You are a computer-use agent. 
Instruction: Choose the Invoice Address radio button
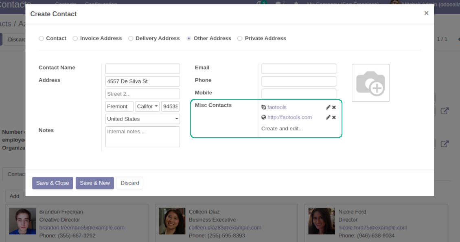pos(75,38)
